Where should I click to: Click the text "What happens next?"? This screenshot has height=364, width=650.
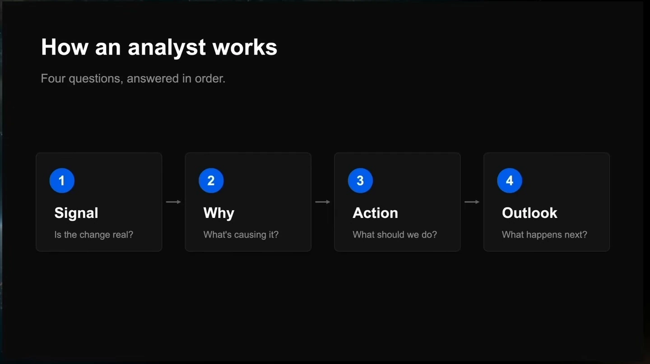click(x=544, y=235)
